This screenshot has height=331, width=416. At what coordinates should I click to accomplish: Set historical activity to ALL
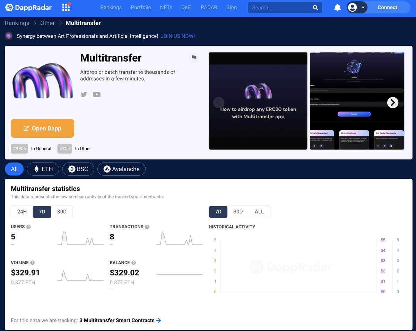259,212
